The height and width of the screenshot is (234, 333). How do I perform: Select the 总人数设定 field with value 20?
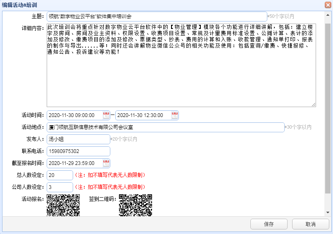[60, 175]
